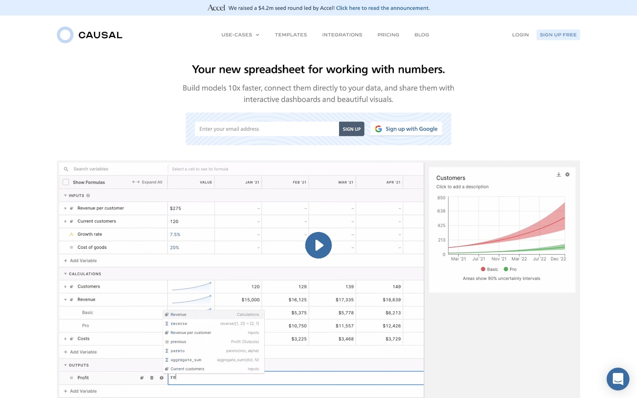Click Expand All in the model header

coord(147,182)
